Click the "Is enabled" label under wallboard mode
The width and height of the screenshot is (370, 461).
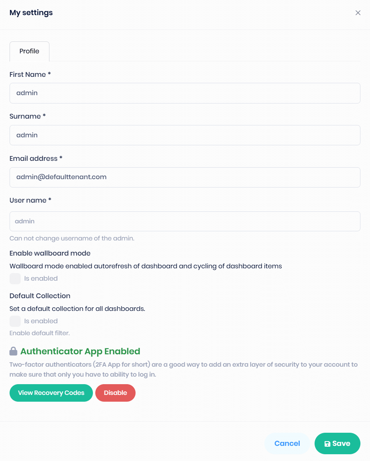[x=41, y=279]
